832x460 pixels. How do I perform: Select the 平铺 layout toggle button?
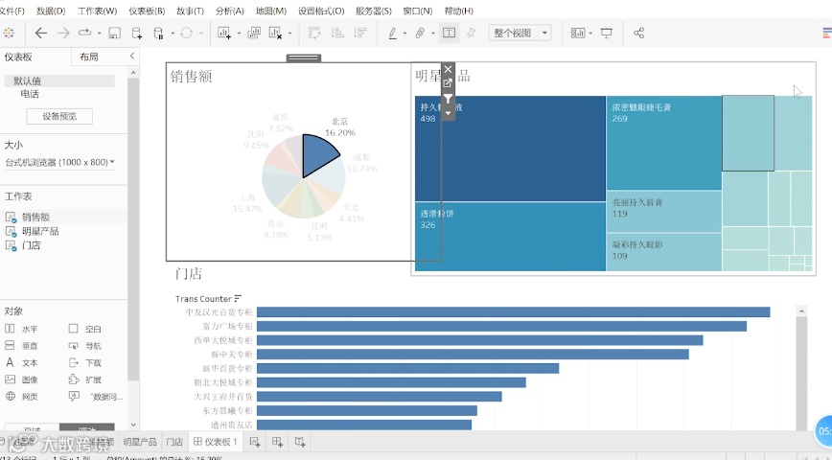[32, 428]
